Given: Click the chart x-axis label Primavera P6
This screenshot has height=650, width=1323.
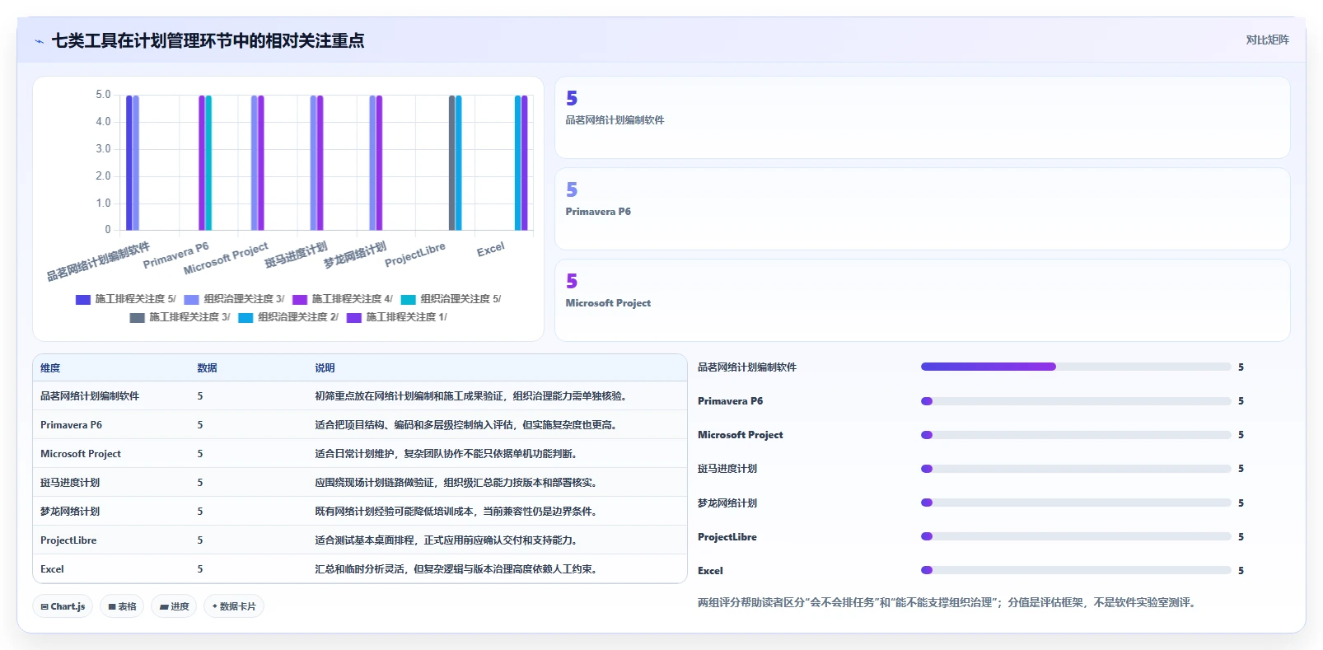Looking at the screenshot, I should [x=176, y=255].
